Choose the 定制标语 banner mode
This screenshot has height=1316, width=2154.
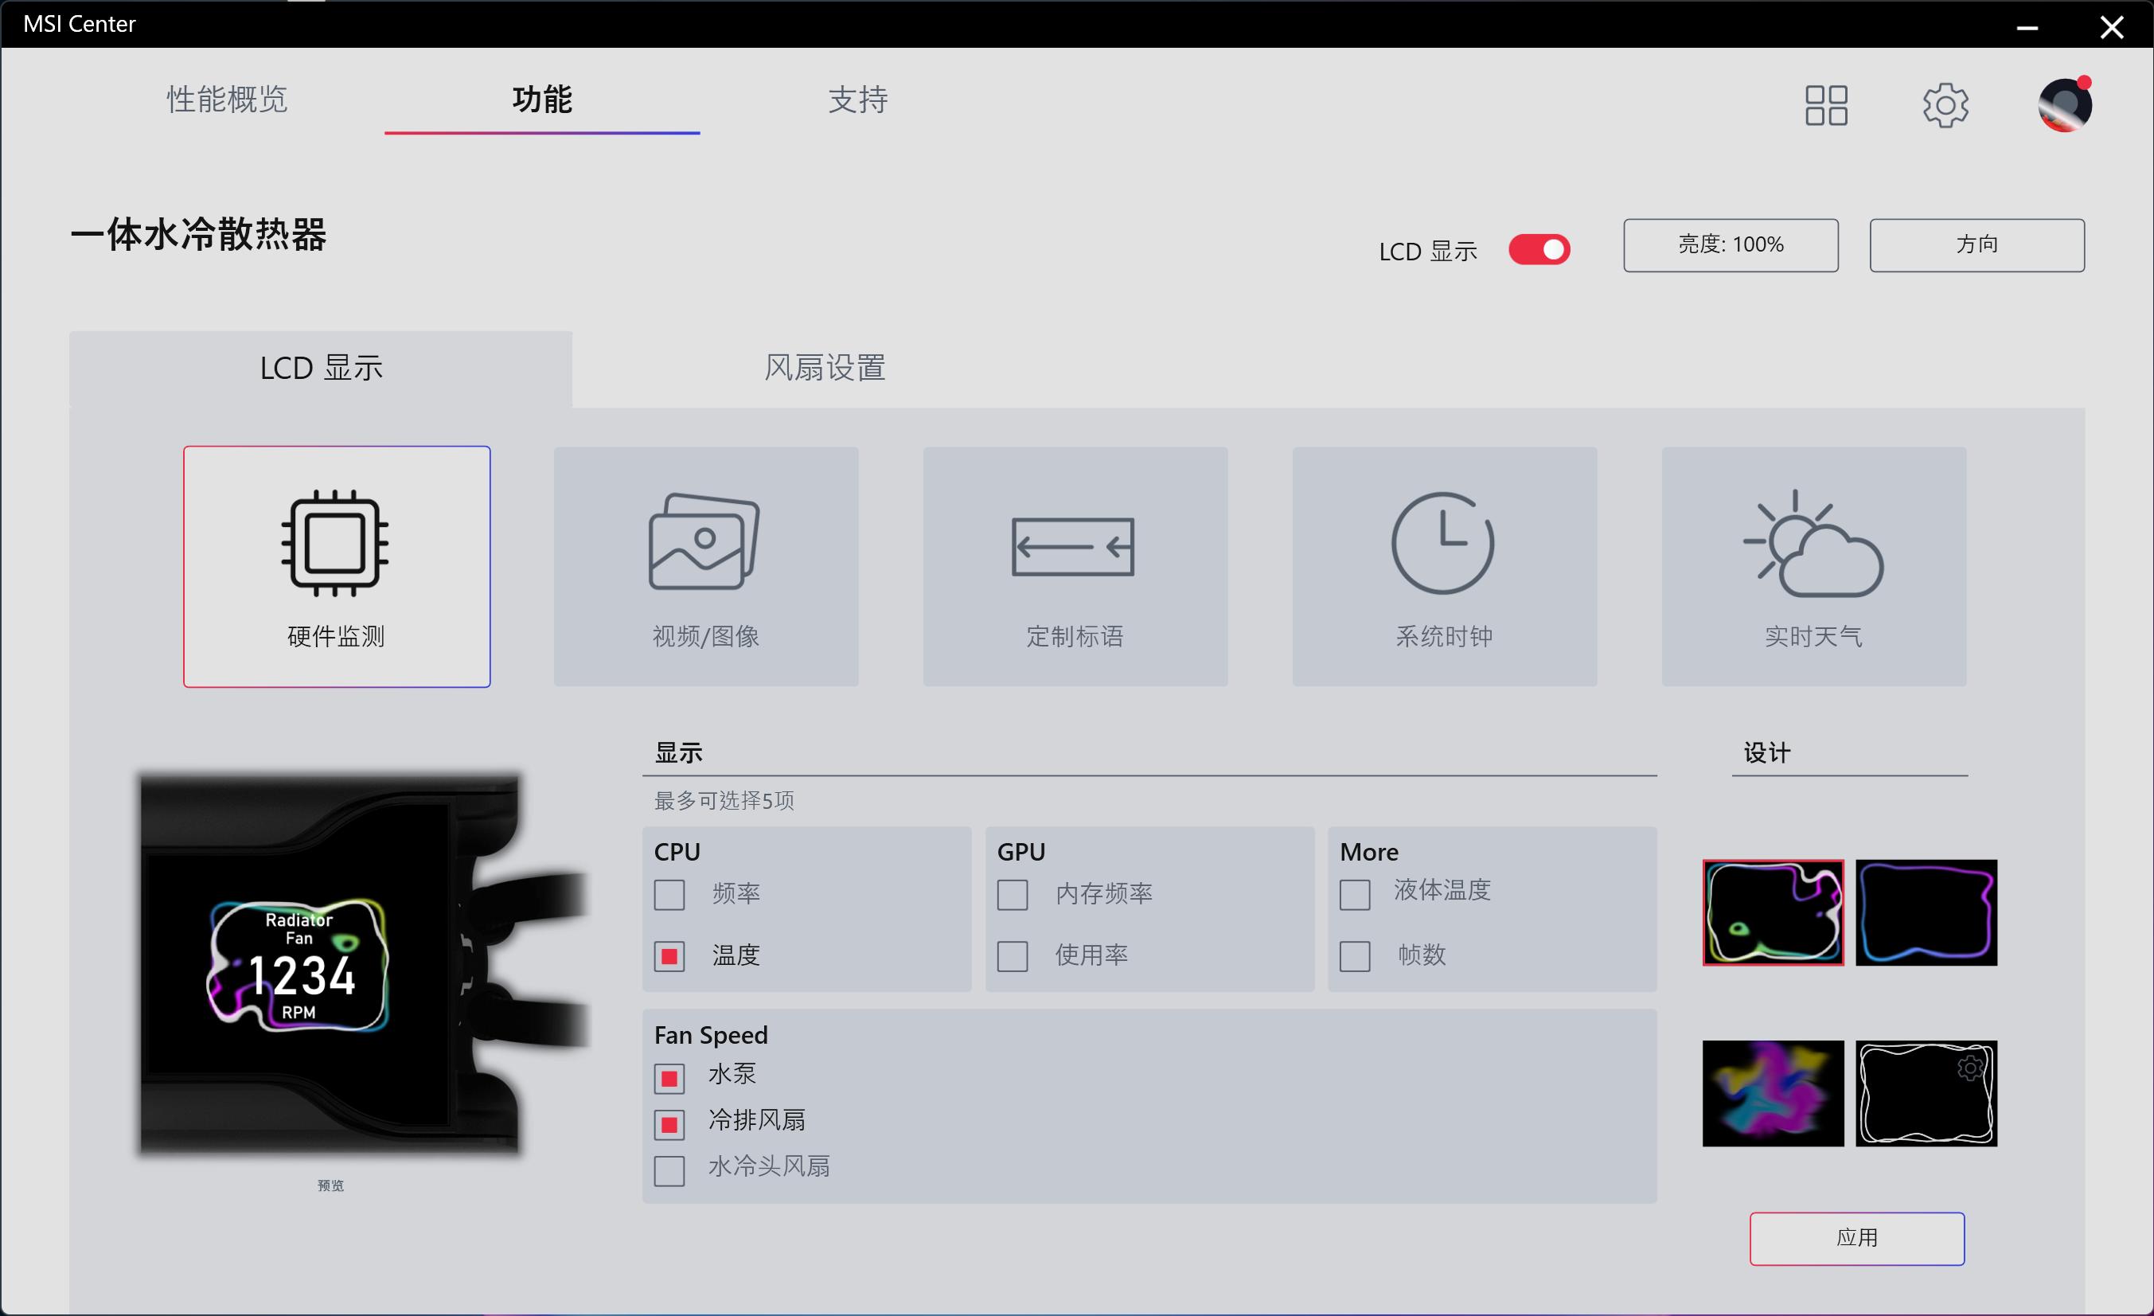tap(1075, 567)
